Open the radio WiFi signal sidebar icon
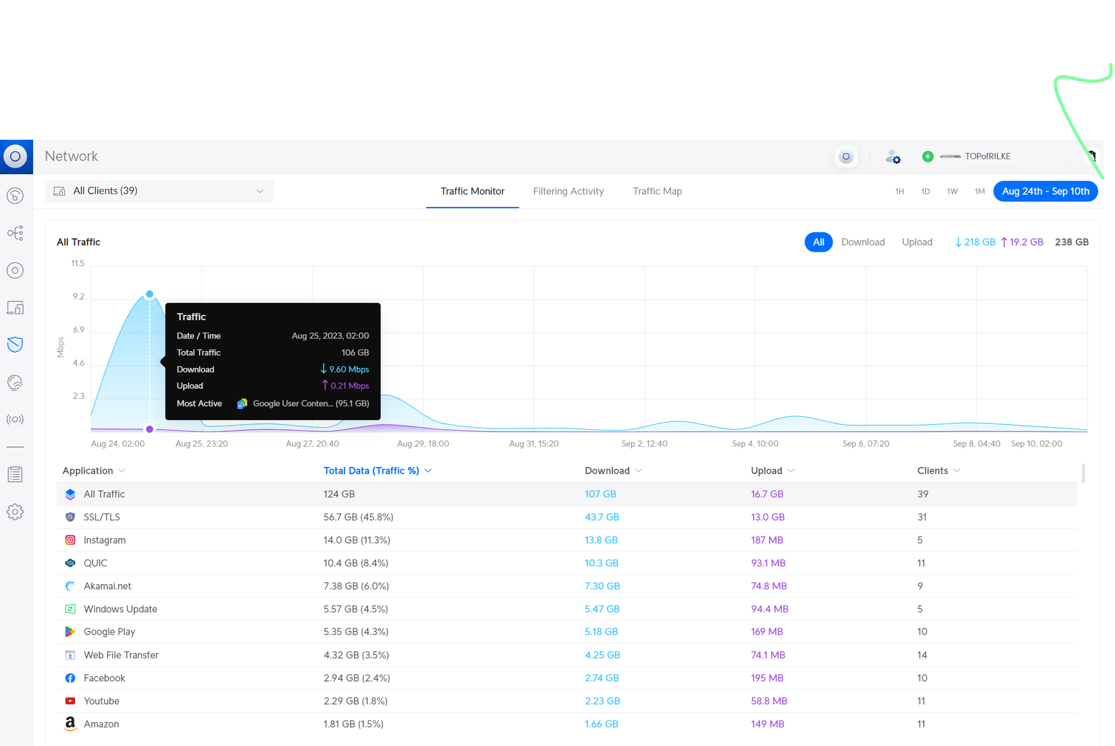Viewport: 1115px width, 746px height. click(x=16, y=419)
